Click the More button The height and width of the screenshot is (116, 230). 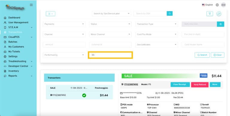pos(215,84)
